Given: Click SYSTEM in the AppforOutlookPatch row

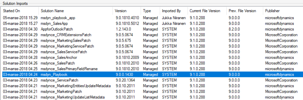Looking at the screenshot, I should pos(169,29).
